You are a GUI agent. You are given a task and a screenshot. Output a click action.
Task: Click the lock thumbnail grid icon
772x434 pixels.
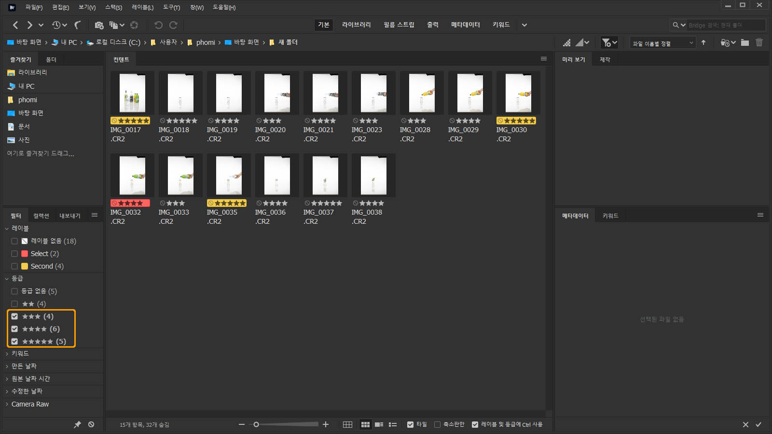pyautogui.click(x=347, y=424)
